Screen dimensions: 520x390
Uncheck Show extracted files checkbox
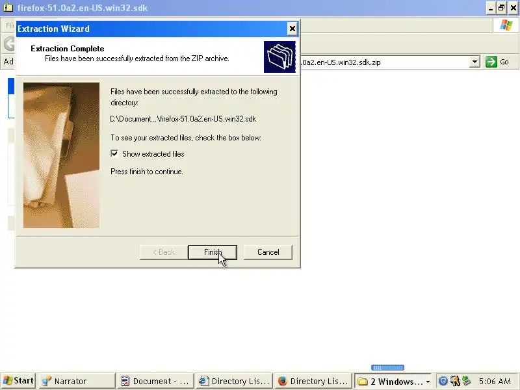pos(114,154)
